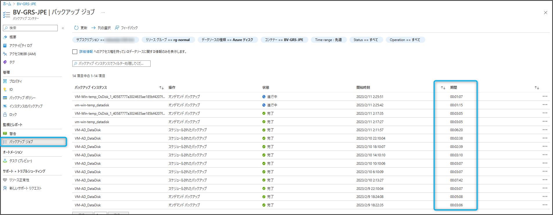Open アクセス制御 (IAM) in sidebar

[x=22, y=54]
